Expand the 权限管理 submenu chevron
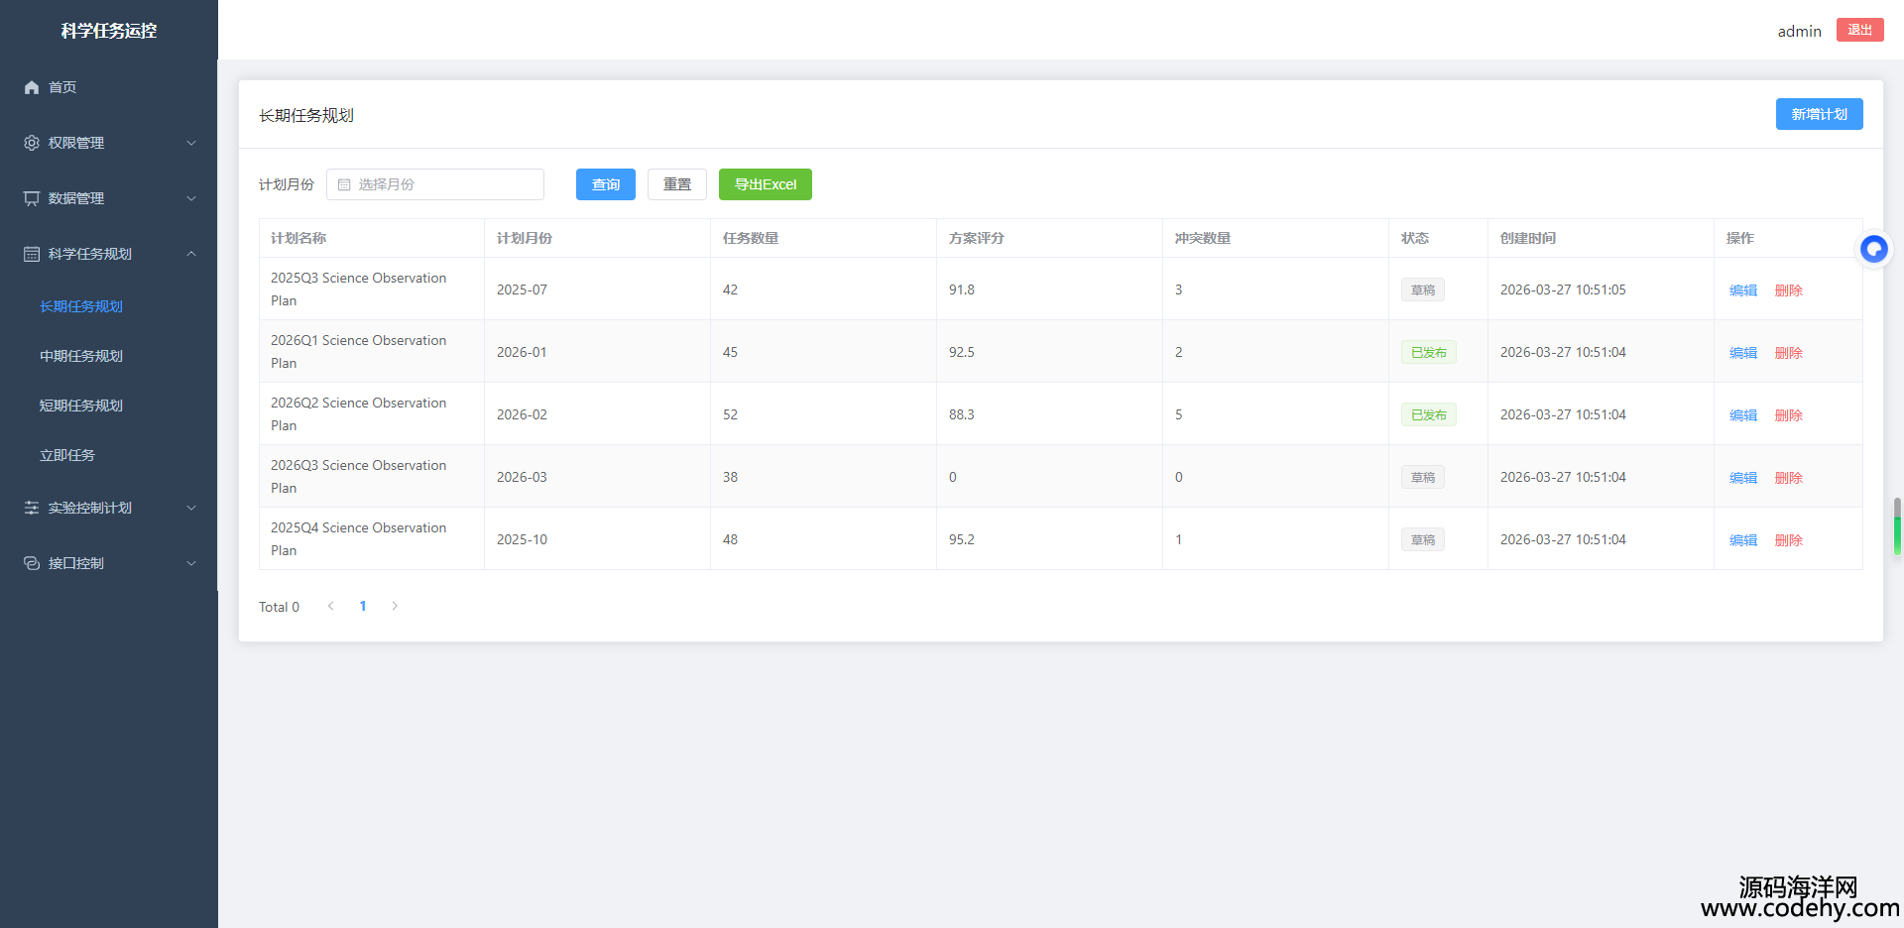The image size is (1904, 928). [191, 143]
